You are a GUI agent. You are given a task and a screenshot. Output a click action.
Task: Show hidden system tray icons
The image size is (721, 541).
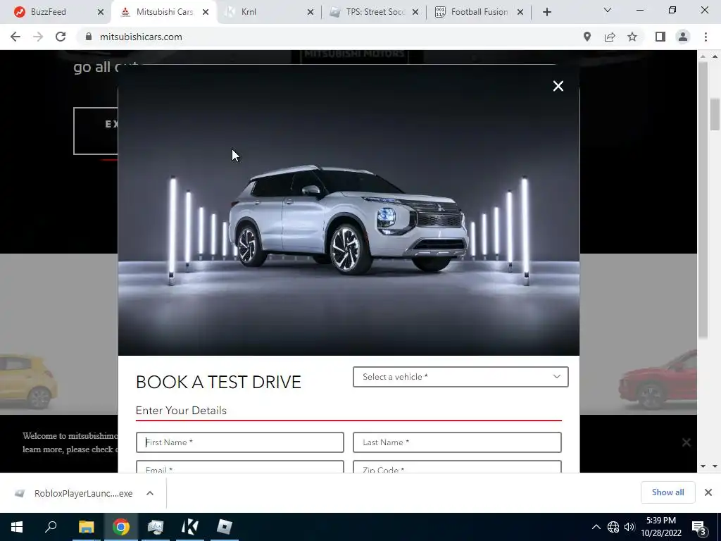pyautogui.click(x=596, y=527)
